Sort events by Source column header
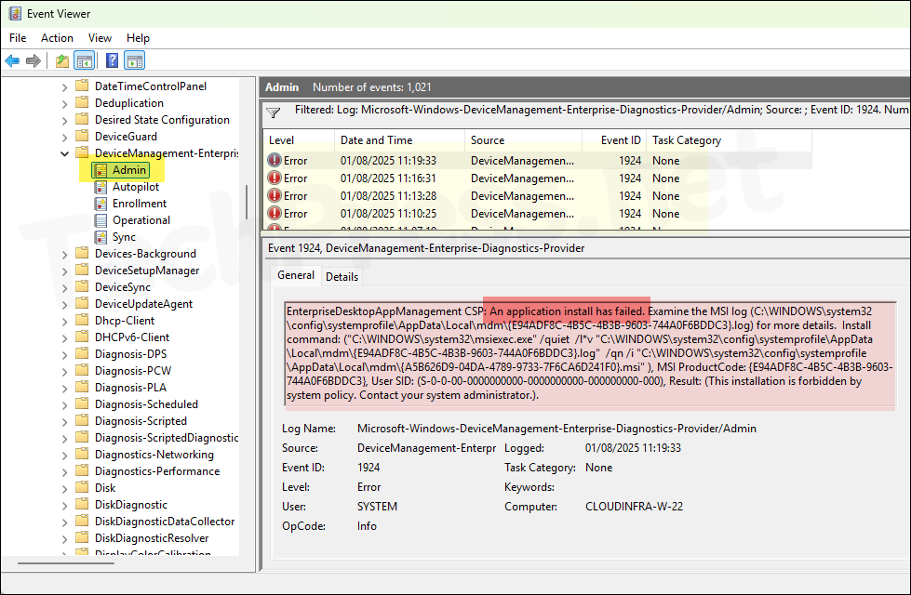The image size is (911, 595). pos(523,139)
